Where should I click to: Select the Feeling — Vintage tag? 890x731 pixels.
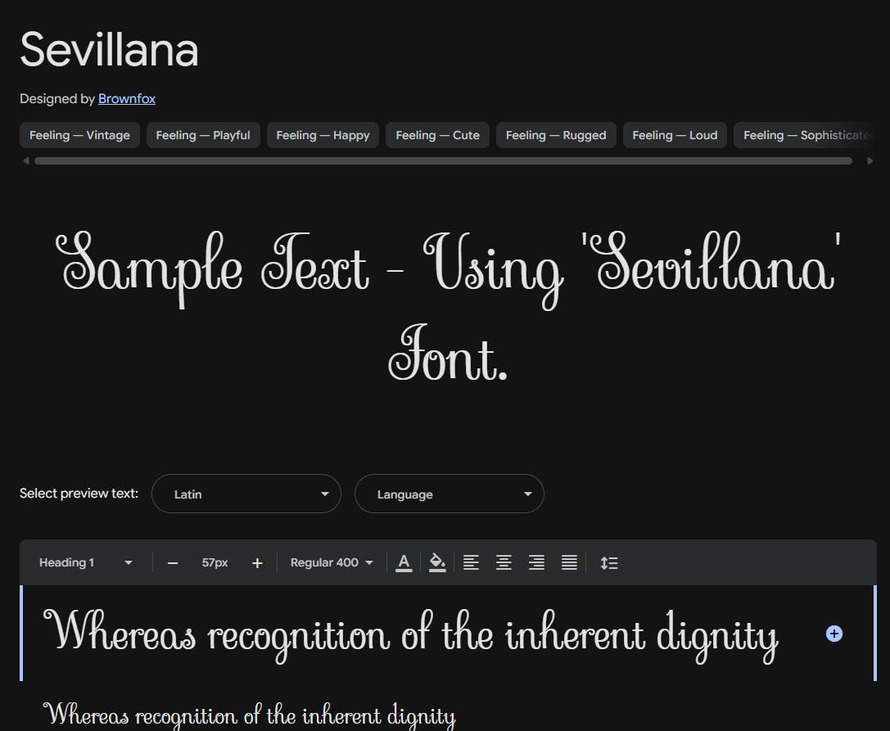[x=79, y=135]
